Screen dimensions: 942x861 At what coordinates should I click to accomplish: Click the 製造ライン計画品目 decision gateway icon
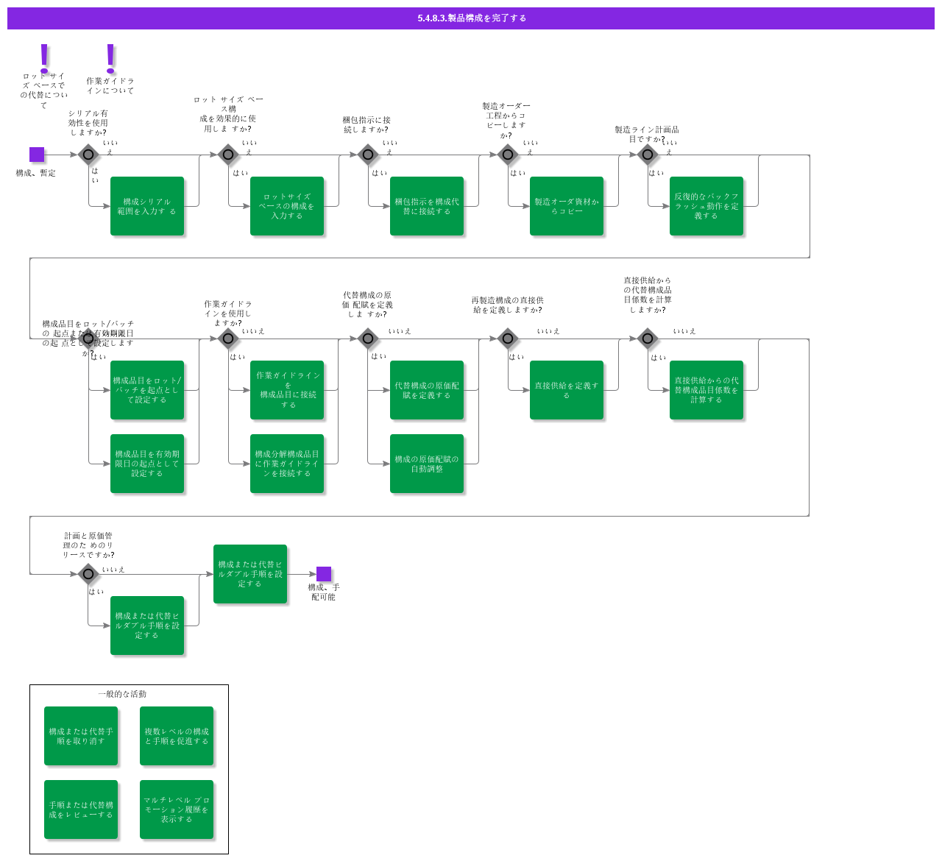(647, 155)
